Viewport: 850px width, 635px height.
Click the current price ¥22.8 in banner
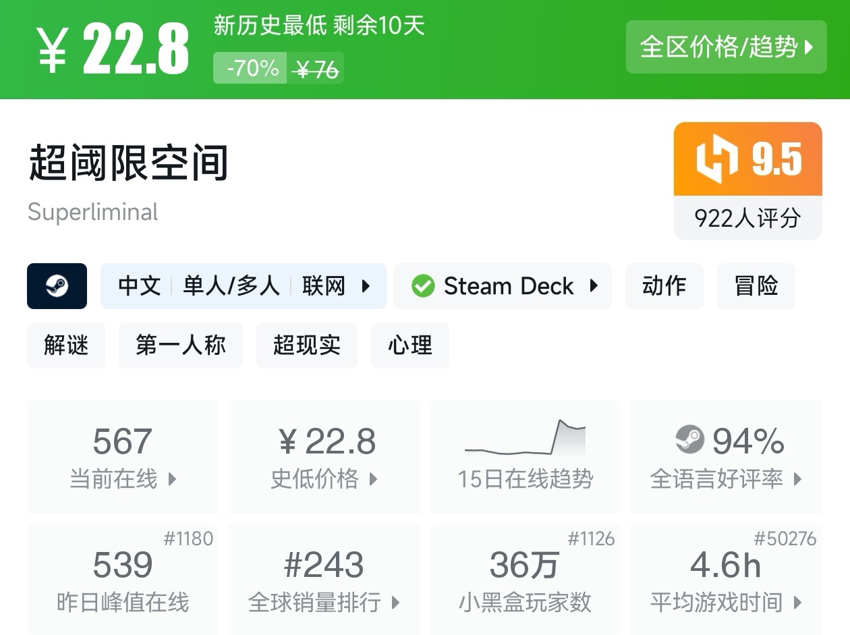pyautogui.click(x=113, y=50)
